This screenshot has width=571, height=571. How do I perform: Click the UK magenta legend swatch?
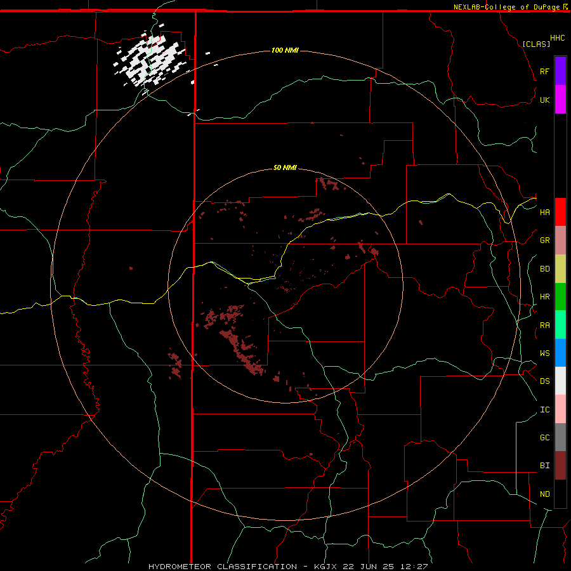click(560, 100)
